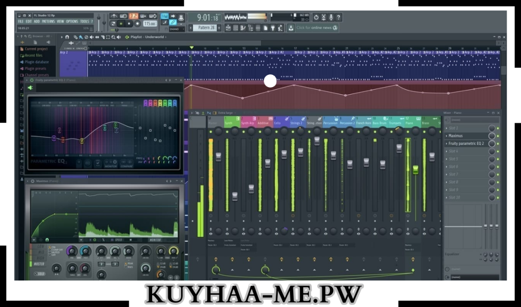Open the Piano roll toolbar icon
This screenshot has width=521, height=307.
coord(243,28)
